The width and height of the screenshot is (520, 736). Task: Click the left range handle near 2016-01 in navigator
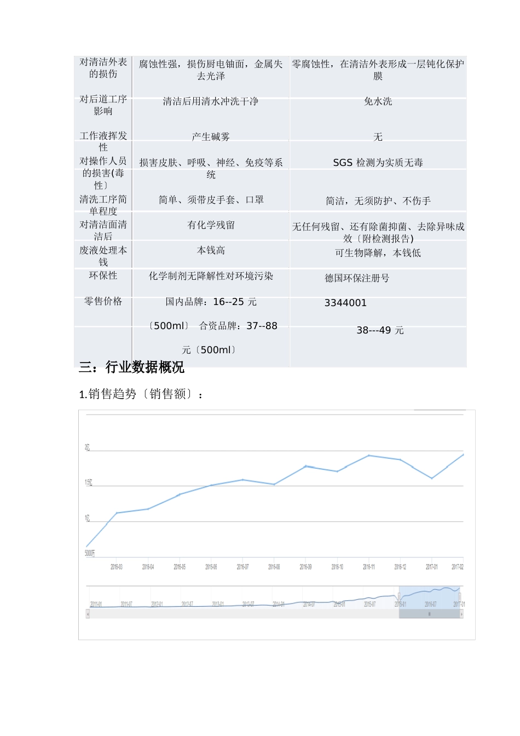[399, 597]
